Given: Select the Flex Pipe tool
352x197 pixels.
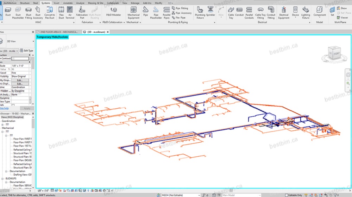Looking at the screenshot, I should 179,18.
